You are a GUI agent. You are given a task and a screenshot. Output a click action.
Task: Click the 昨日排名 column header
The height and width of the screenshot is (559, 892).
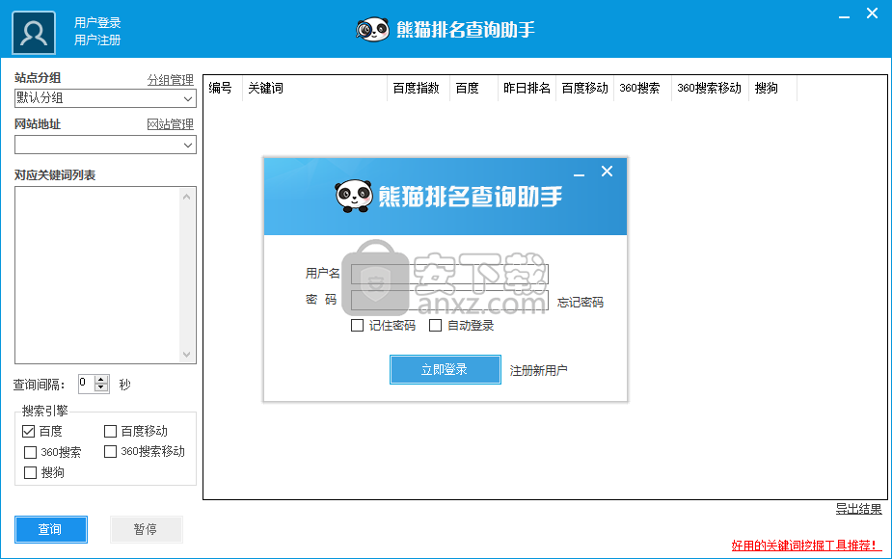pos(527,88)
